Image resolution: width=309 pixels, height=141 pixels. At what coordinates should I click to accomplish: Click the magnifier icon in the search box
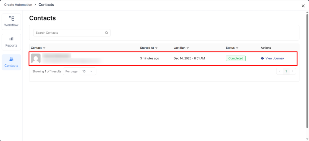tap(107, 33)
